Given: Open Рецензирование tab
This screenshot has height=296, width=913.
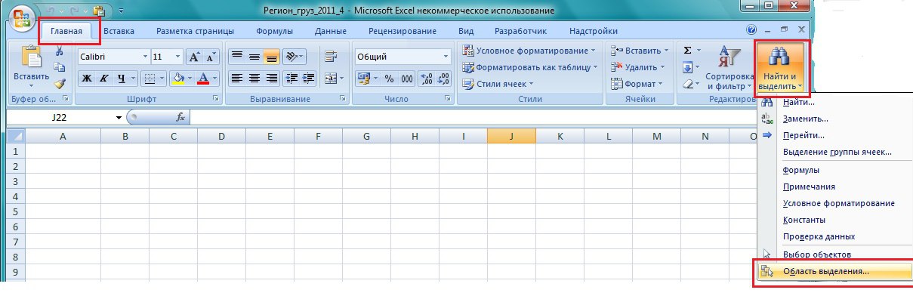Looking at the screenshot, I should pos(403,31).
